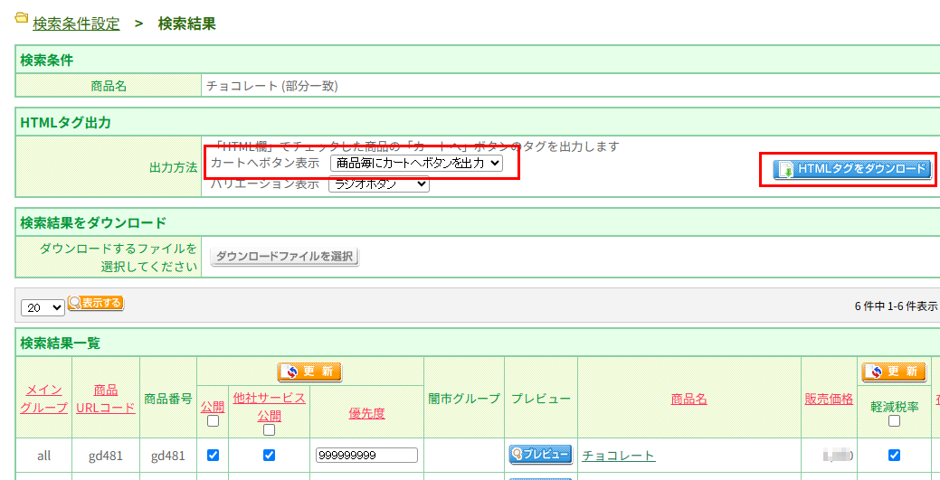The width and height of the screenshot is (940, 480).
Task: Click the HTMLタグをダウンロード button
Action: click(x=852, y=170)
